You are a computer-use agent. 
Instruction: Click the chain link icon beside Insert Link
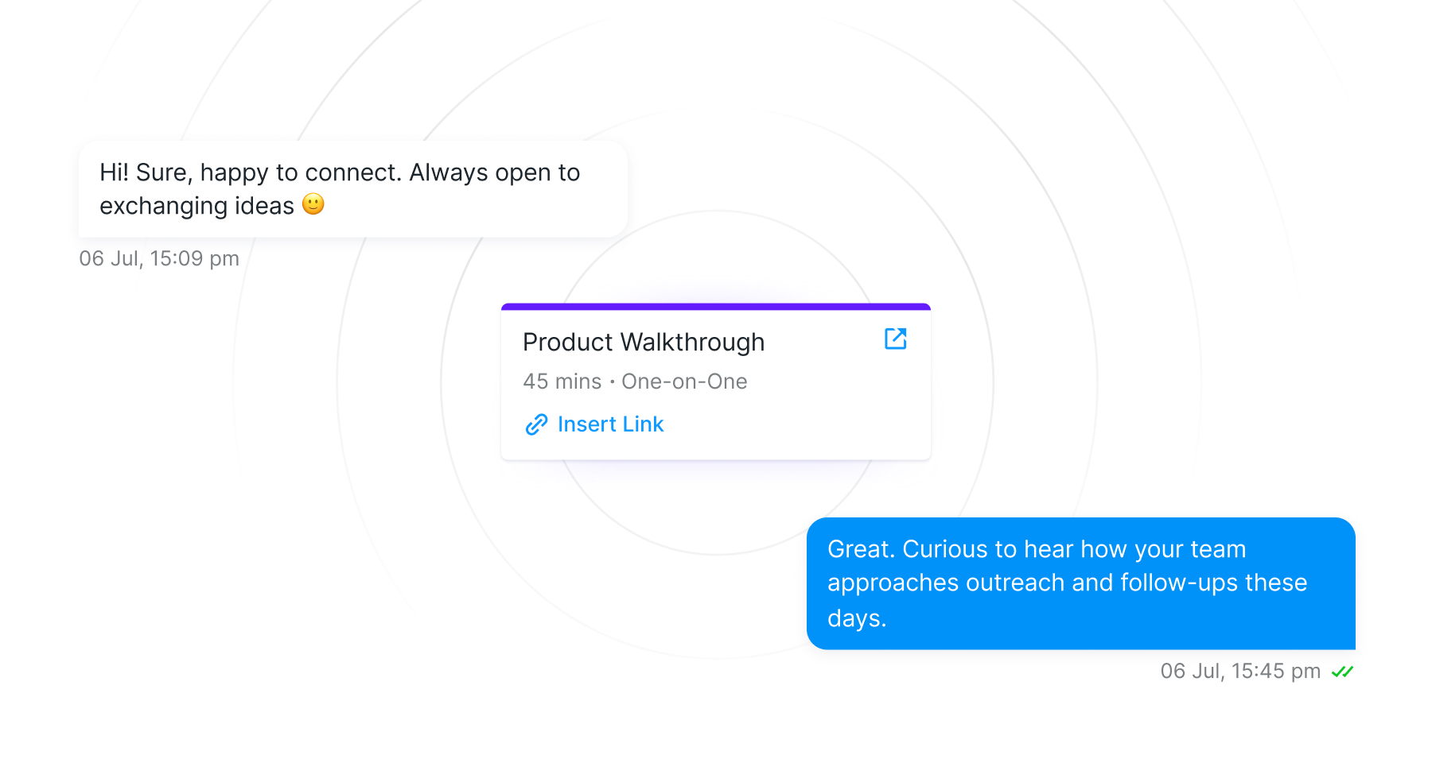pyautogui.click(x=536, y=424)
